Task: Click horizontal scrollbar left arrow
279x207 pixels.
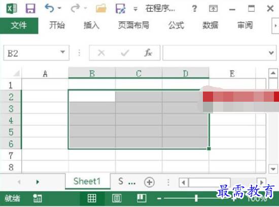Action: point(184,183)
